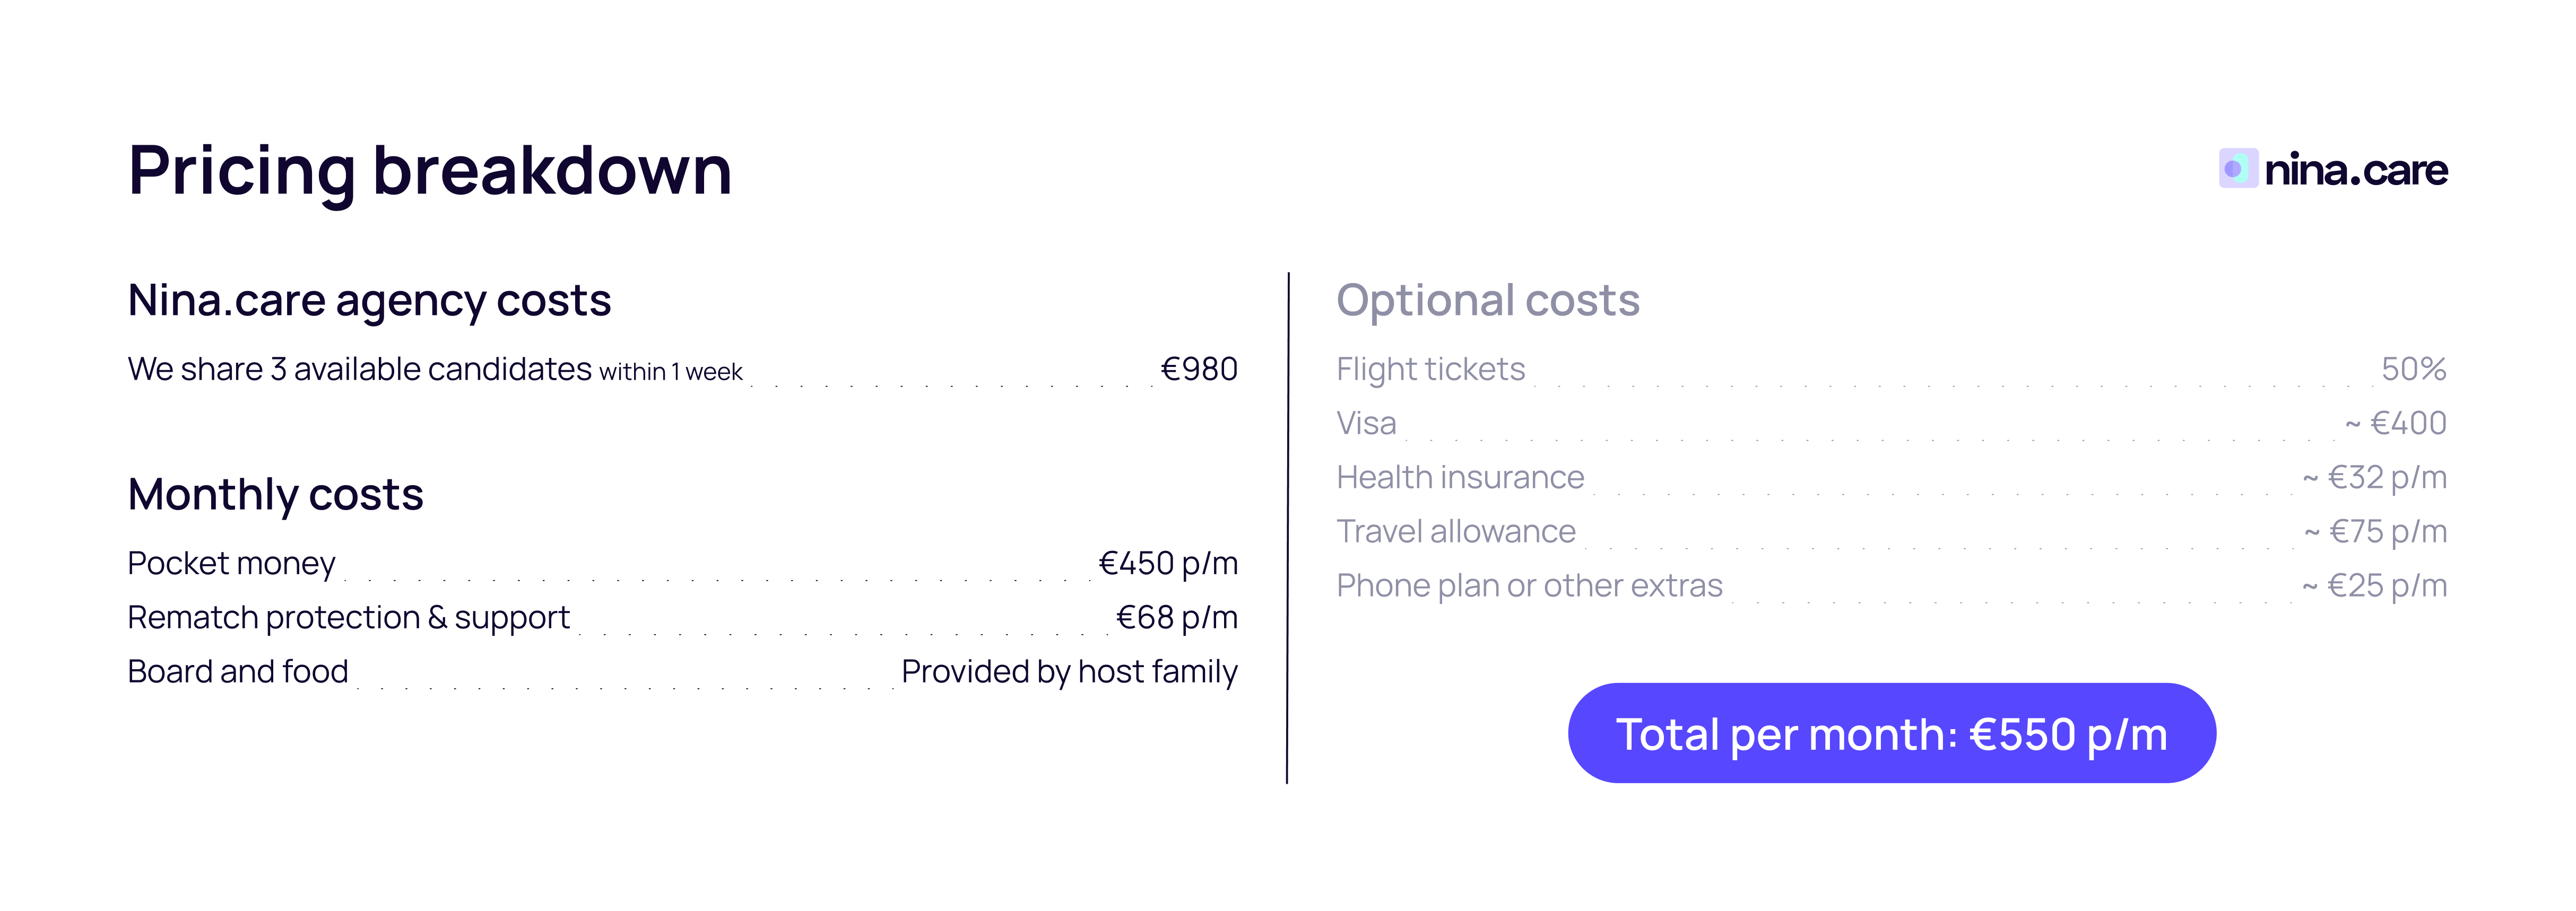2576x911 pixels.
Task: Select the Nina.care agency costs heading
Action: click(x=369, y=301)
